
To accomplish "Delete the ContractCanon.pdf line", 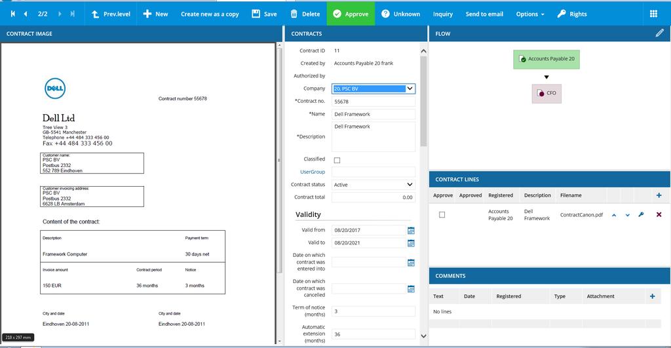I will coord(659,214).
